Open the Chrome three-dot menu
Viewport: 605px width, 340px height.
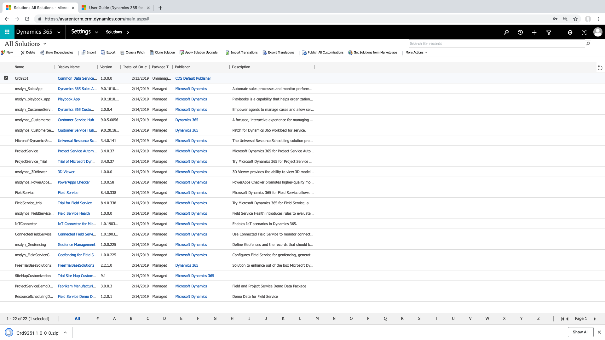[x=598, y=19]
